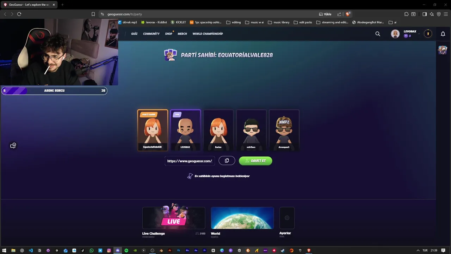
Task: Select the player card wearing the NMPZ cap
Action: coord(284,130)
